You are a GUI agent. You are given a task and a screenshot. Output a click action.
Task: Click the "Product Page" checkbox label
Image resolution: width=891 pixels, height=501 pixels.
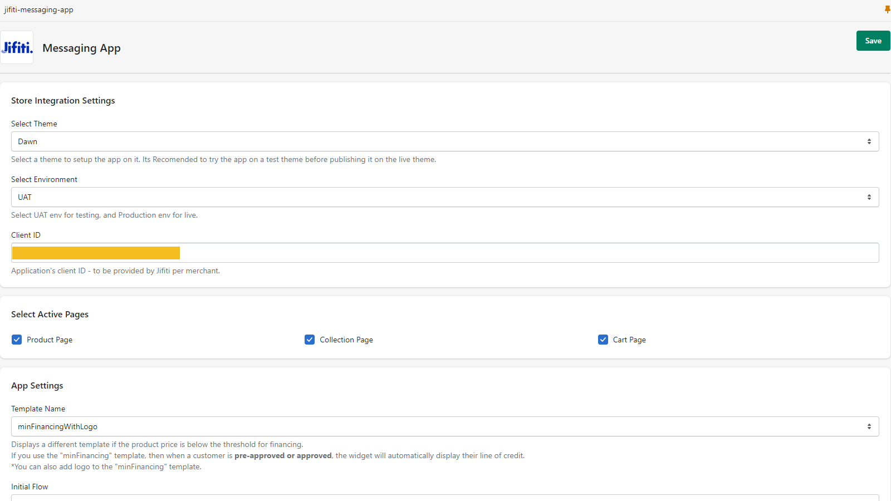[x=50, y=340]
